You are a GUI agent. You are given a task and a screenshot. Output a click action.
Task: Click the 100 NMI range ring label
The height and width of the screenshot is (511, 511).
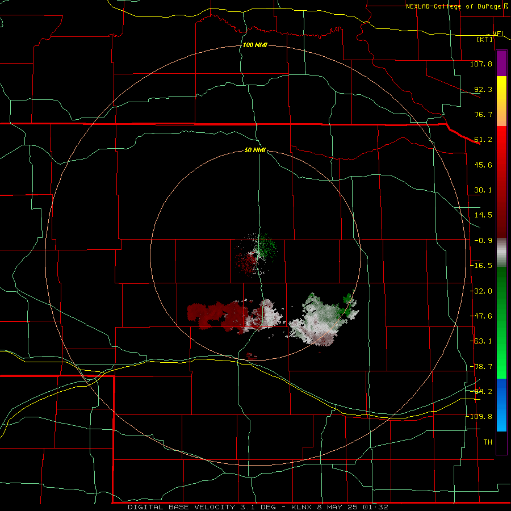pos(255,45)
